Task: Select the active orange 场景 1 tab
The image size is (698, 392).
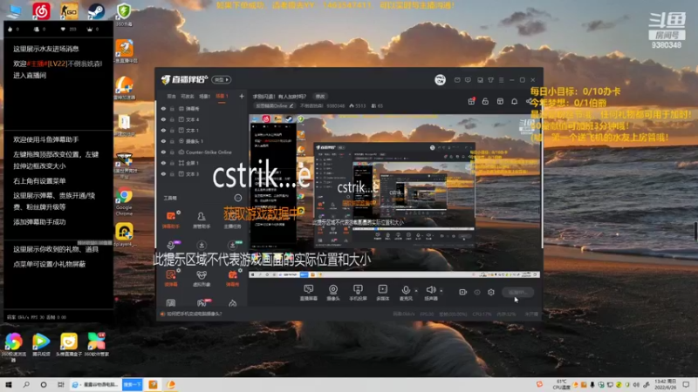Action: tap(222, 97)
